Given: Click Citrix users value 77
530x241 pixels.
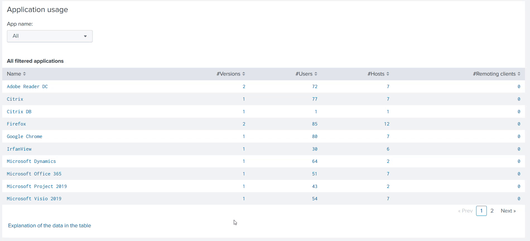Looking at the screenshot, I should [315, 99].
